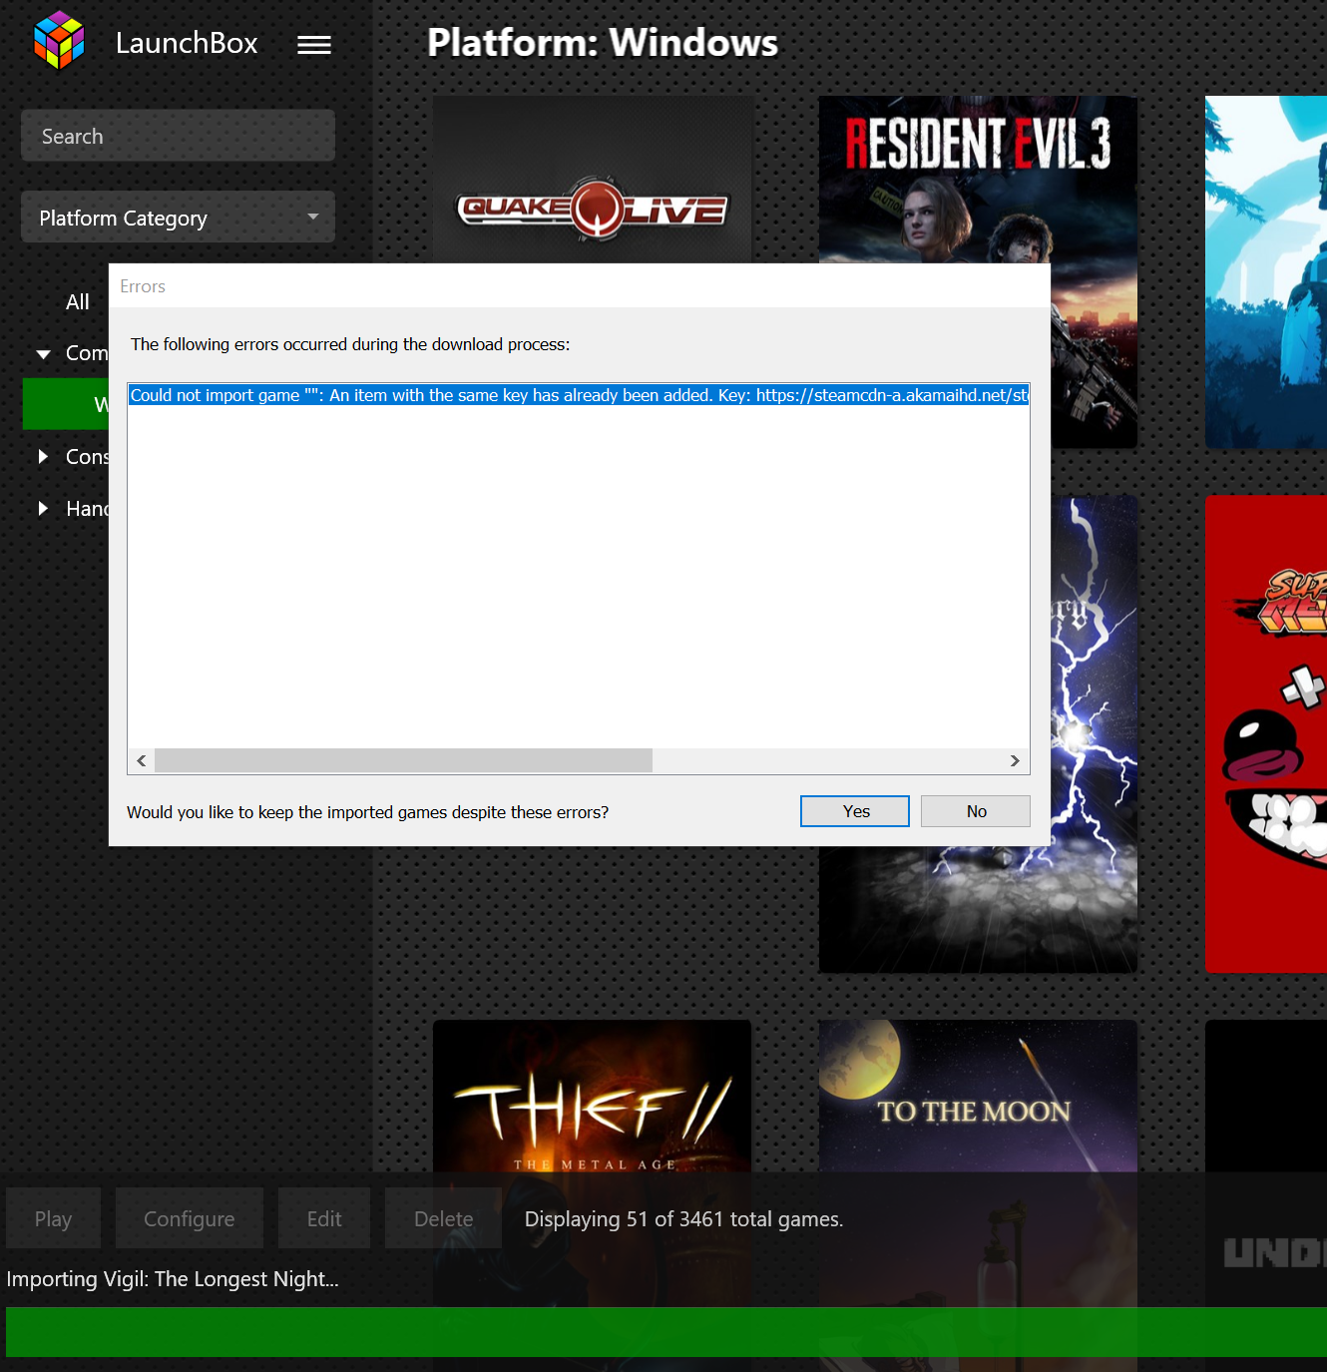Click the Displaying 51 of 3461 text
This screenshot has width=1327, height=1372.
click(683, 1219)
